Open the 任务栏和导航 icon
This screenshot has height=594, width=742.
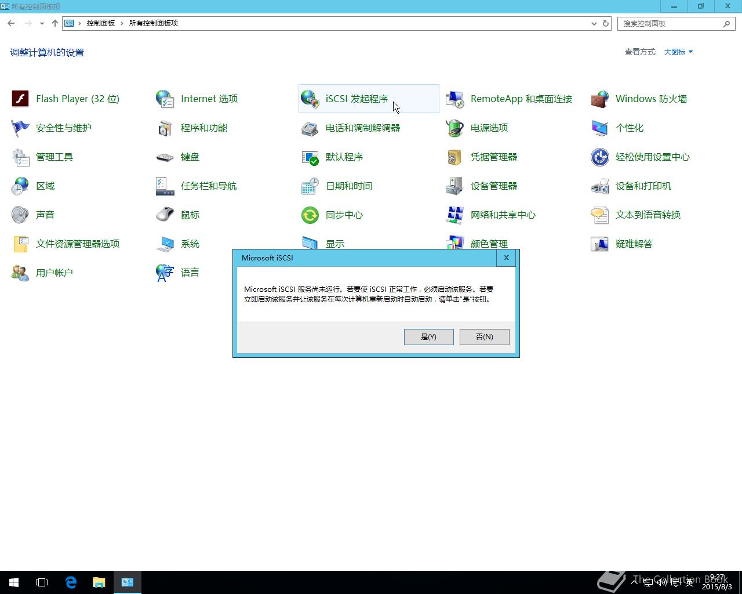click(165, 186)
